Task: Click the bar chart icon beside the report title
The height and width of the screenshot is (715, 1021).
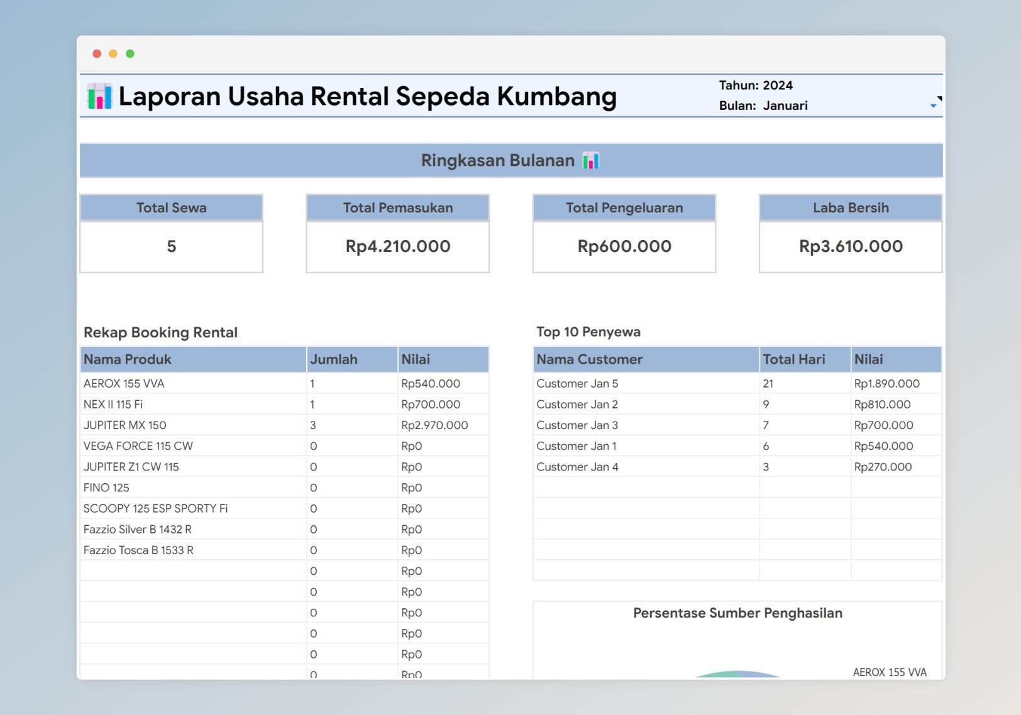Action: pyautogui.click(x=99, y=96)
